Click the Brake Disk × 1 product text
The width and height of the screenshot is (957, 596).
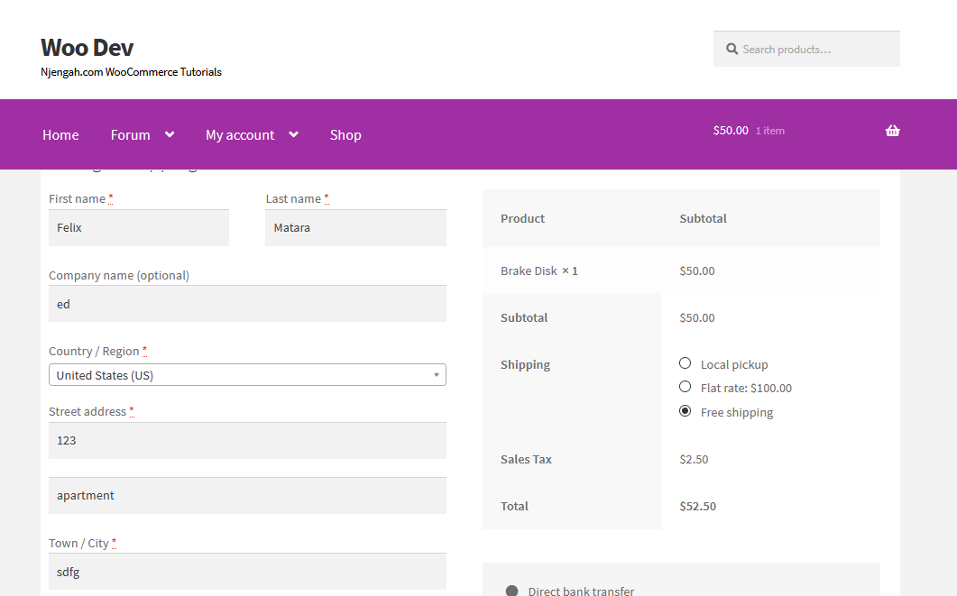pos(538,270)
